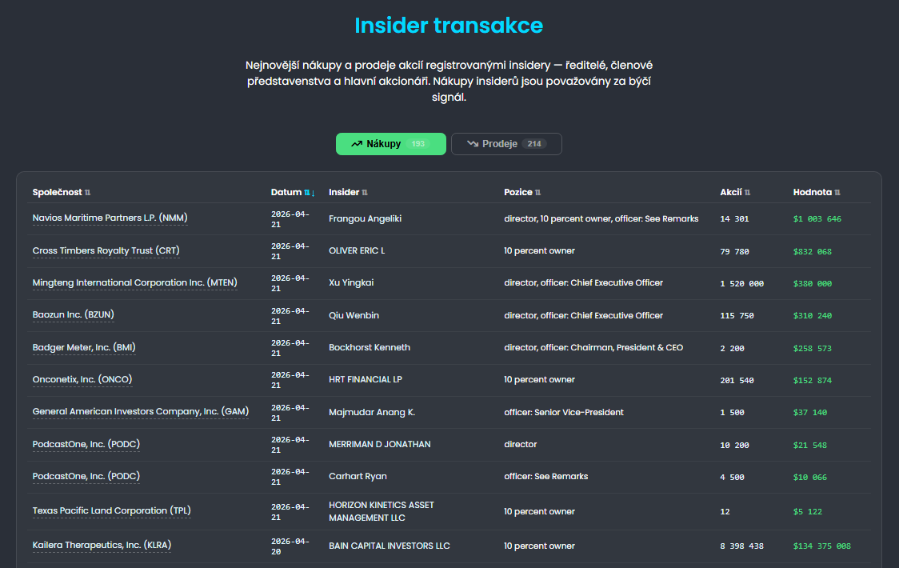Click the Pozice column header text
Screen dimensions: 899x568
click(518, 193)
